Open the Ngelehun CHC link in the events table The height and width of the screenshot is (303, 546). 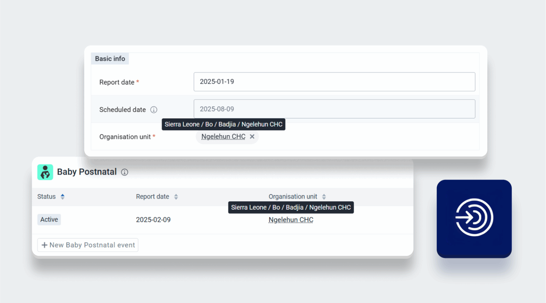click(291, 219)
